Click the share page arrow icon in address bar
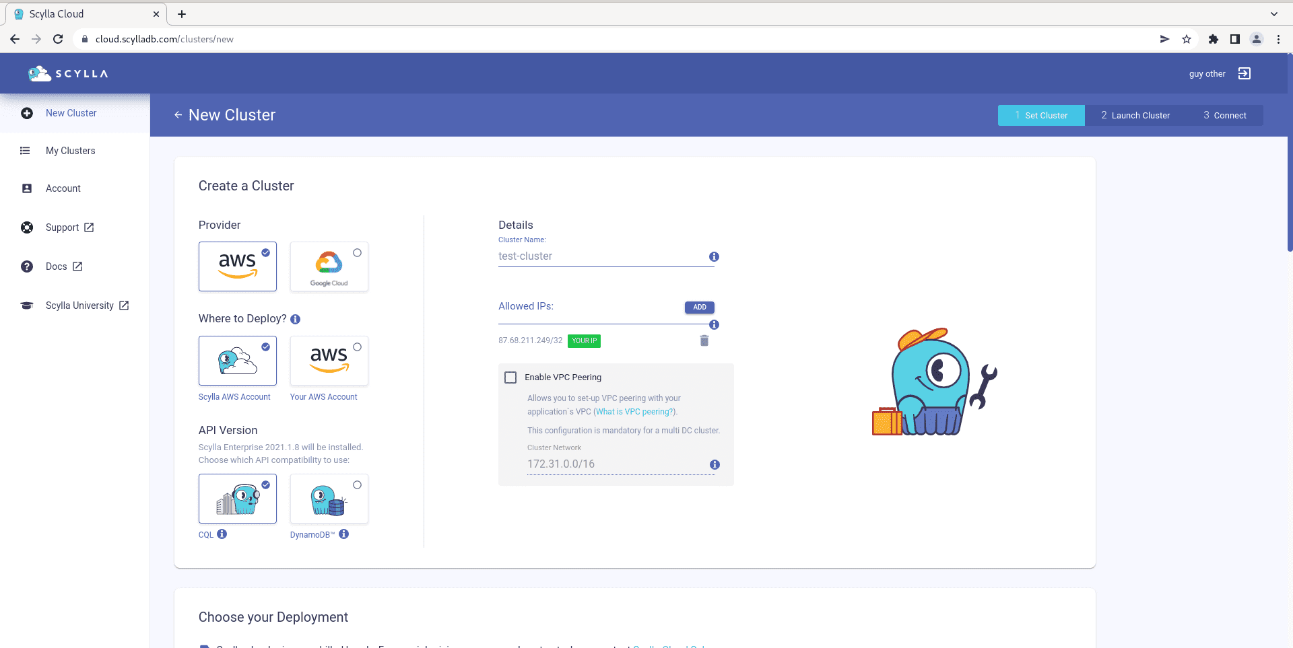The image size is (1293, 648). click(1164, 39)
